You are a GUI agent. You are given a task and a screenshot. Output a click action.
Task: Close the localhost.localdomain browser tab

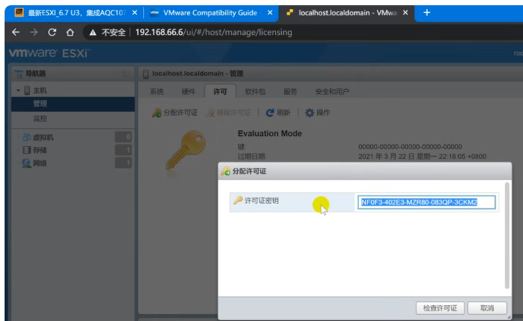(405, 13)
